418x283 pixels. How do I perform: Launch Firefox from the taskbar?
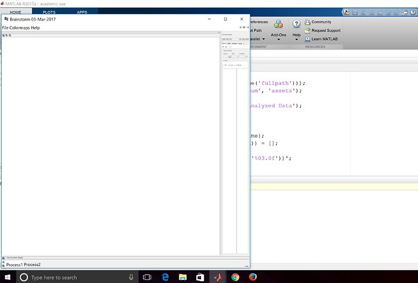coord(253,277)
